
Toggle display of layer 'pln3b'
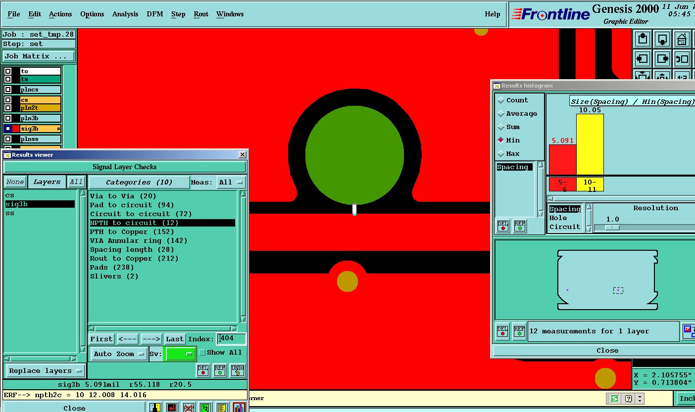tap(8, 118)
